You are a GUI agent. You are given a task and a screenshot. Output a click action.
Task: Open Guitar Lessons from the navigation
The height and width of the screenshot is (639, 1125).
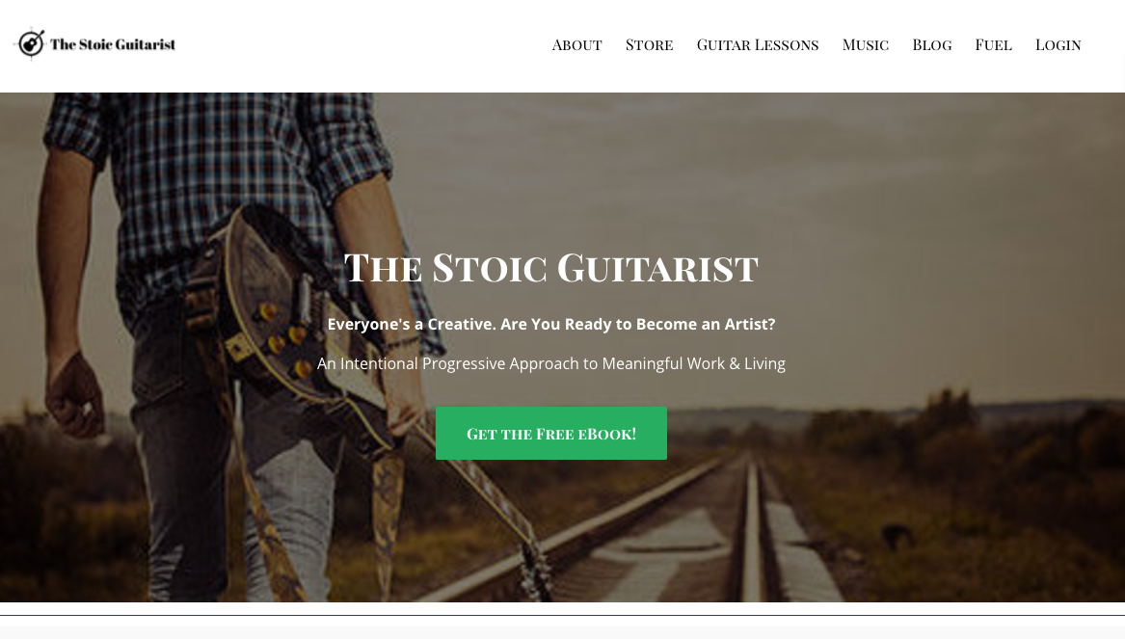[758, 44]
